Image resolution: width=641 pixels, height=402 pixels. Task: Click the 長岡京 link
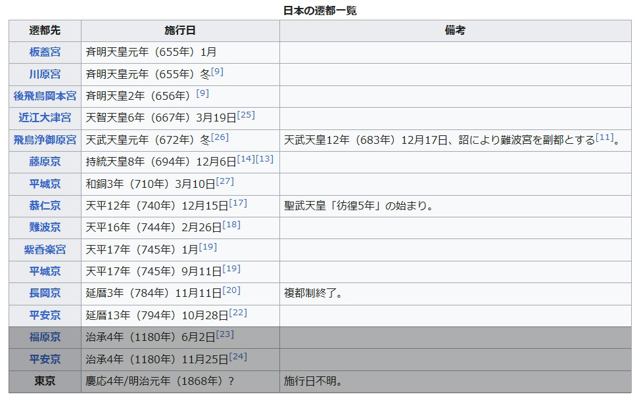coord(45,293)
